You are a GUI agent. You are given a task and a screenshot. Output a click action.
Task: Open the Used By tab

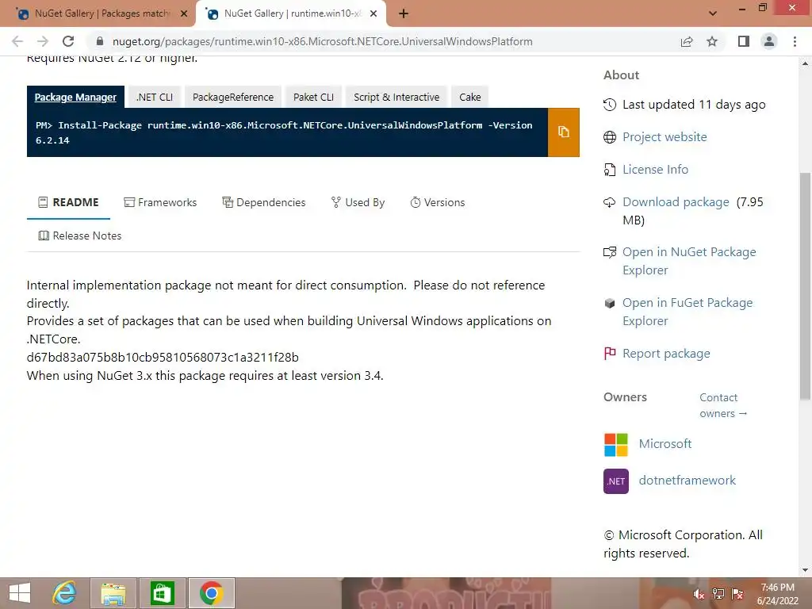point(358,202)
